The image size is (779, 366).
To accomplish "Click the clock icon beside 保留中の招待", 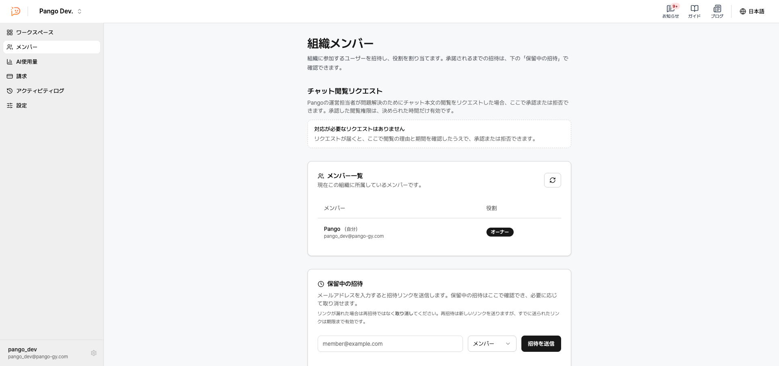I will pos(321,284).
